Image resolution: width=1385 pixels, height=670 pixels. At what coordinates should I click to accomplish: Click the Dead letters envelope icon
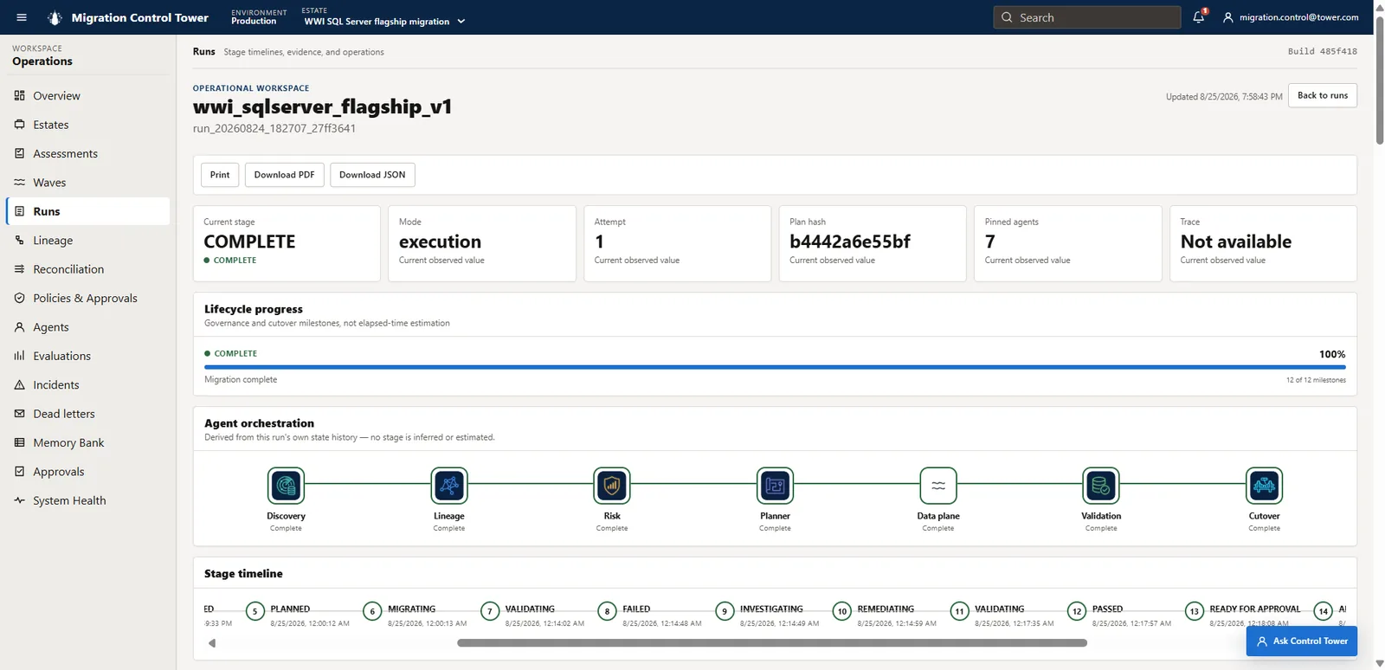19,414
